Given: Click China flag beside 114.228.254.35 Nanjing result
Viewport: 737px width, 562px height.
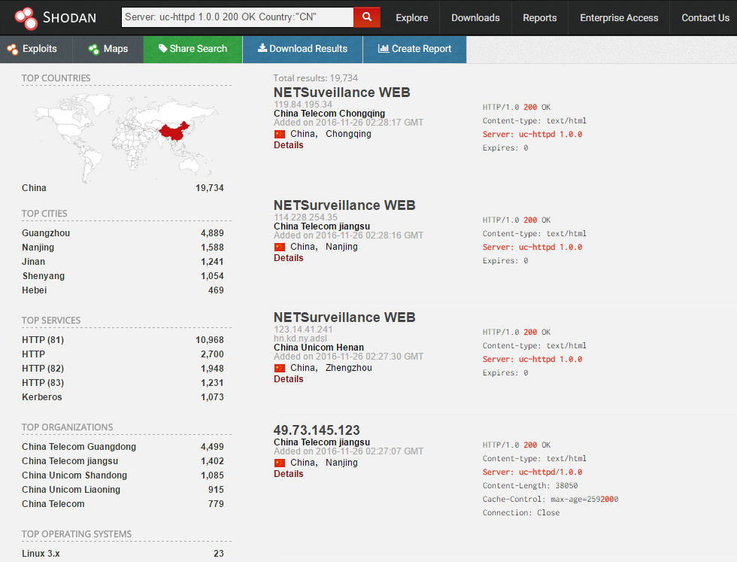Looking at the screenshot, I should pyautogui.click(x=280, y=248).
